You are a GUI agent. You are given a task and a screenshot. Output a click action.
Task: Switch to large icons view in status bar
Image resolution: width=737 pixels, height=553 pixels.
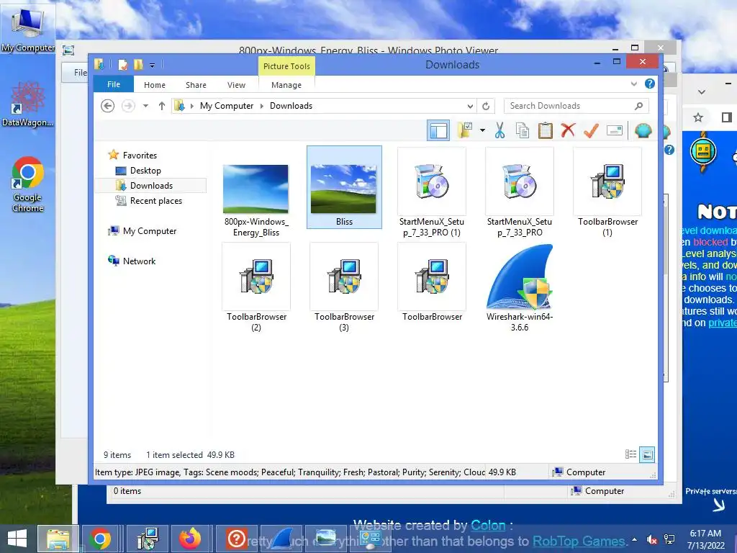point(647,454)
